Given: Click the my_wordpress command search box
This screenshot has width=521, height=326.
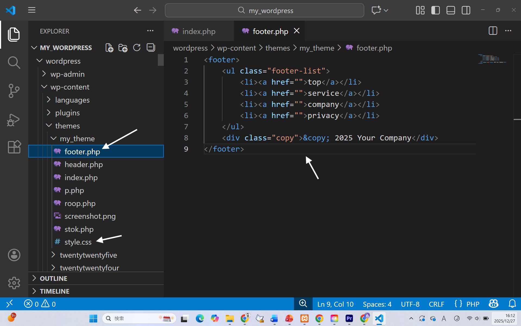Looking at the screenshot, I should 264,10.
